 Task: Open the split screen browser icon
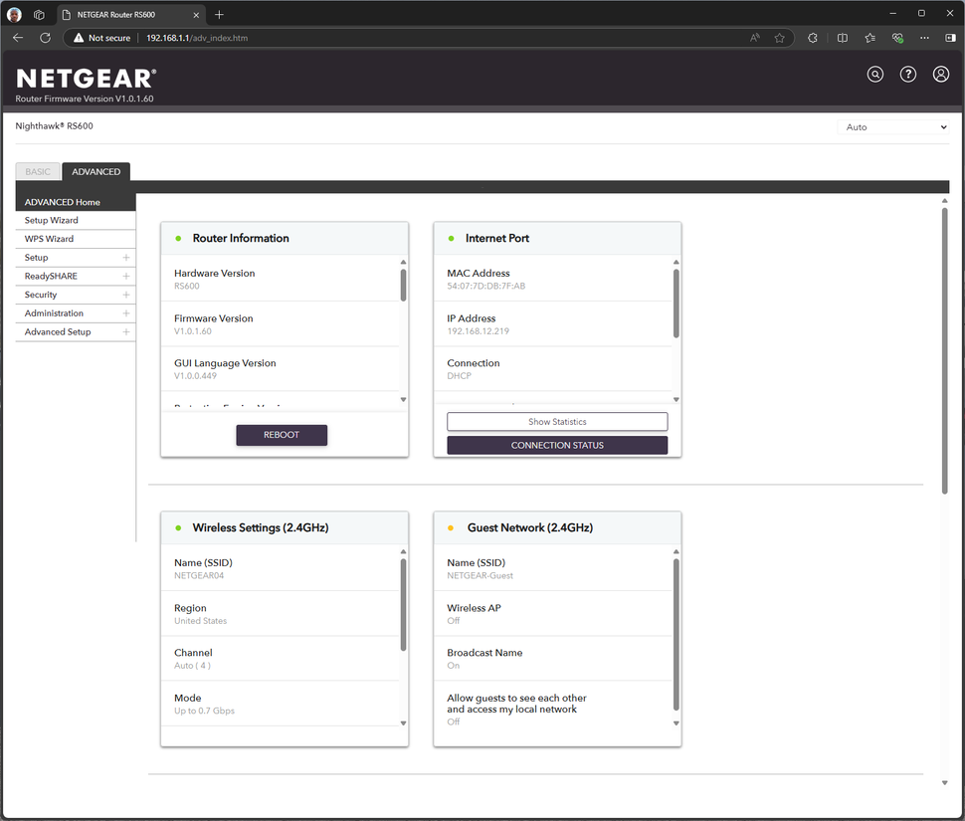pyautogui.click(x=842, y=38)
